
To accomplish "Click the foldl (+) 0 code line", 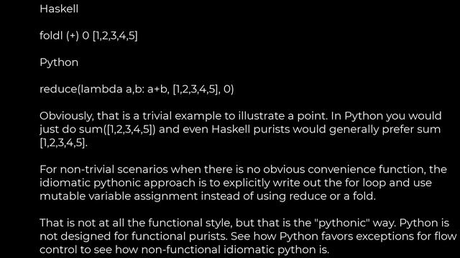I will 88,36.
